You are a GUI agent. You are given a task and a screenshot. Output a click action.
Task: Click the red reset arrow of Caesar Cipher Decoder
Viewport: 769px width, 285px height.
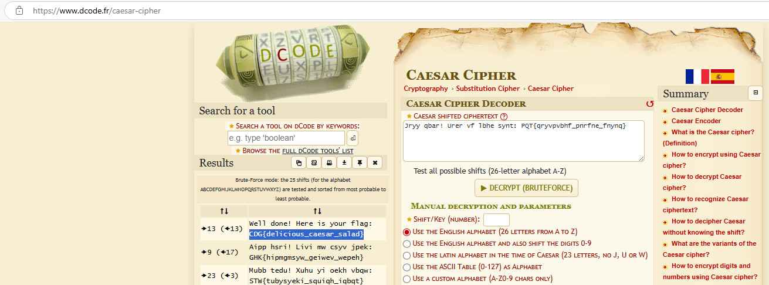pos(649,104)
